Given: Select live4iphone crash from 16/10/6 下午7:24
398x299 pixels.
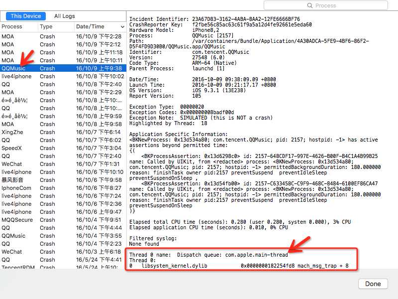Looking at the screenshot, I should [63, 196].
